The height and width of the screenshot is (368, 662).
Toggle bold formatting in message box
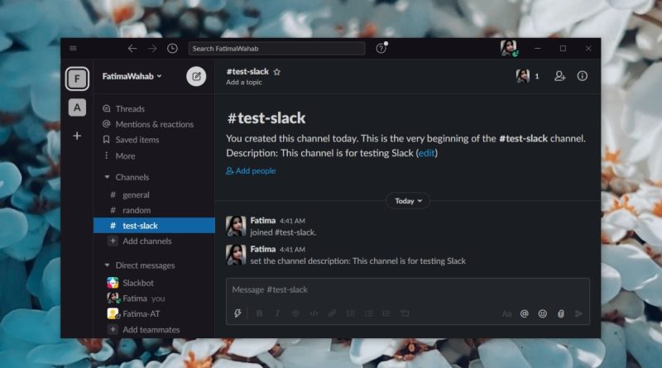(x=259, y=313)
